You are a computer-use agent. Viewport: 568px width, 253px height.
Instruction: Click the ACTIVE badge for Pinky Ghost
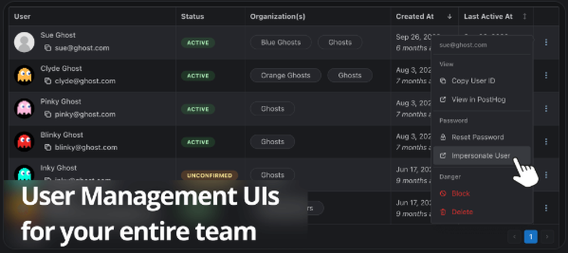tap(198, 109)
